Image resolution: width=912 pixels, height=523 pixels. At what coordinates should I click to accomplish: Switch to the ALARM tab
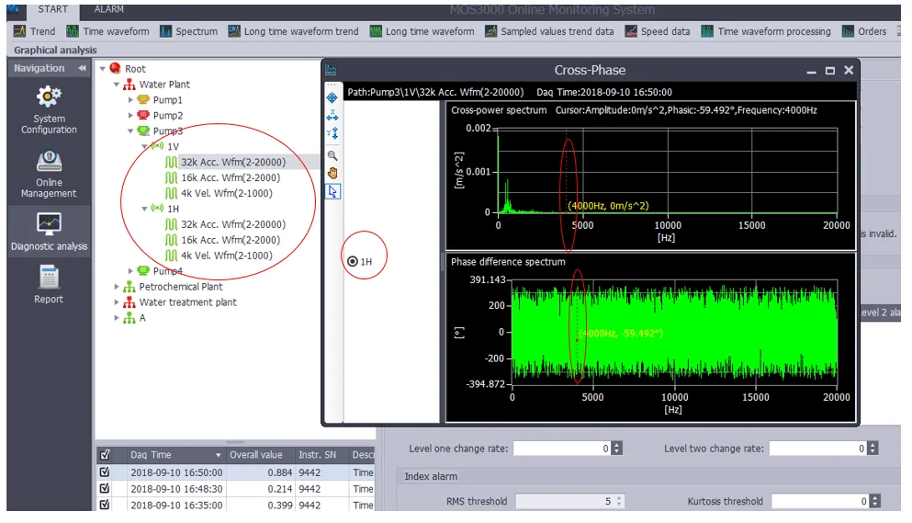click(x=108, y=9)
